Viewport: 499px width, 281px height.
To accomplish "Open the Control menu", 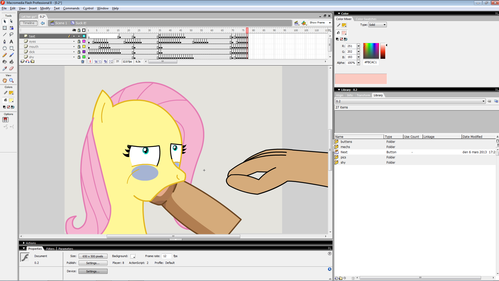I will [88, 8].
